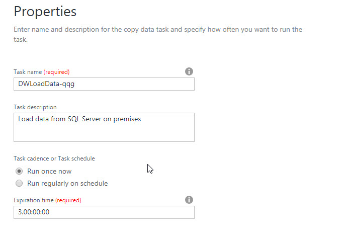
Task: Click the Task name input field
Action: (104, 84)
